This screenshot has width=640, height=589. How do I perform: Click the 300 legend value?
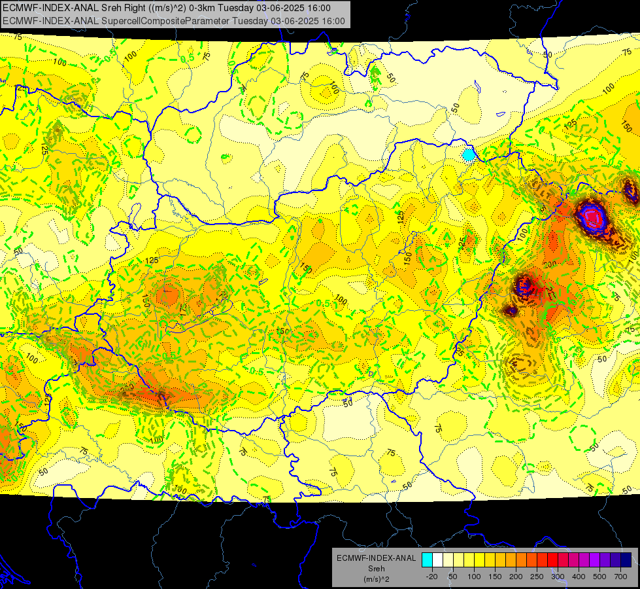click(558, 577)
